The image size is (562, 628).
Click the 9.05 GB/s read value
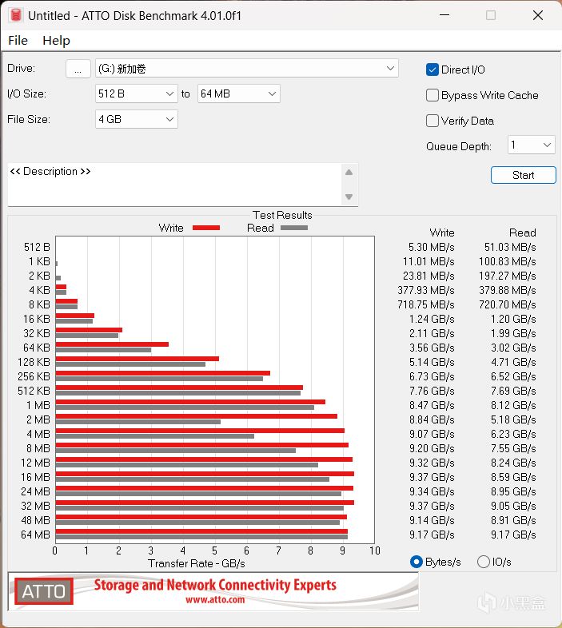513,507
